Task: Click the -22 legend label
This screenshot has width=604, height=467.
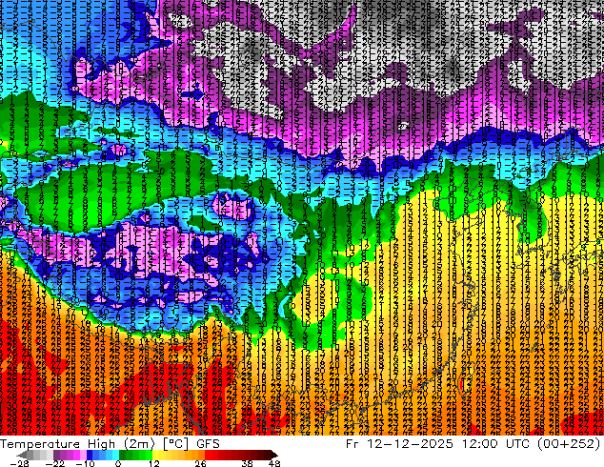Action: [55, 463]
